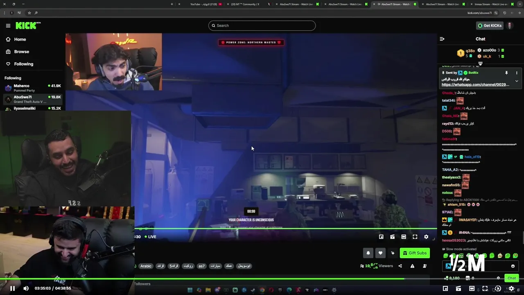Image resolution: width=524 pixels, height=295 pixels.
Task: Toggle Kick player theater mode
Action: [404, 237]
